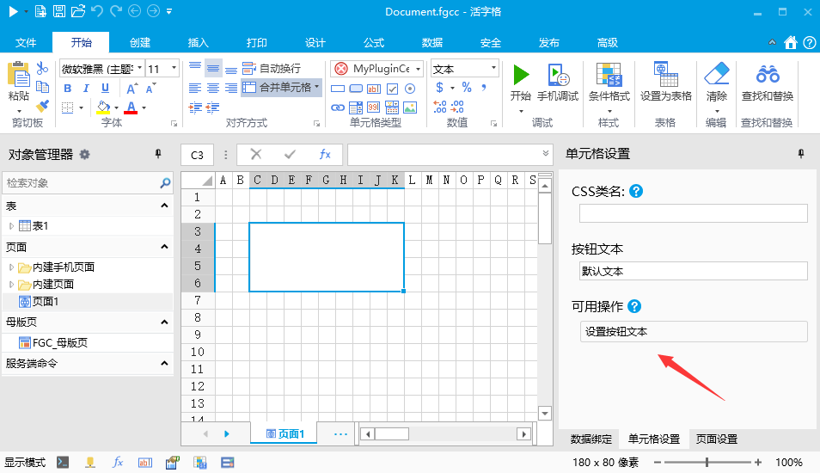Insert an image cell type
The width and height of the screenshot is (820, 473).
pyautogui.click(x=410, y=107)
